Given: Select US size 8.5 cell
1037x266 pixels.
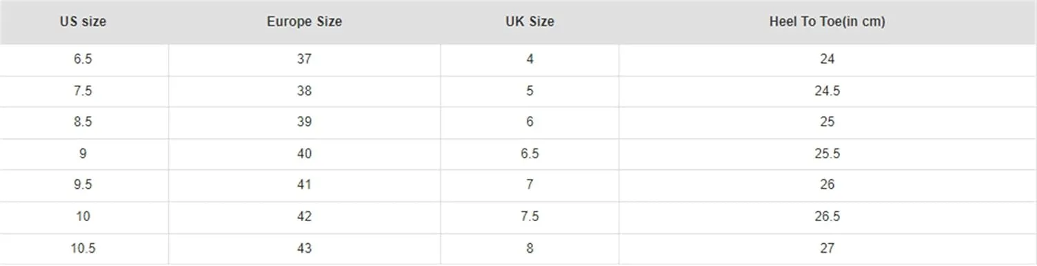Looking at the screenshot, I should tap(83, 122).
